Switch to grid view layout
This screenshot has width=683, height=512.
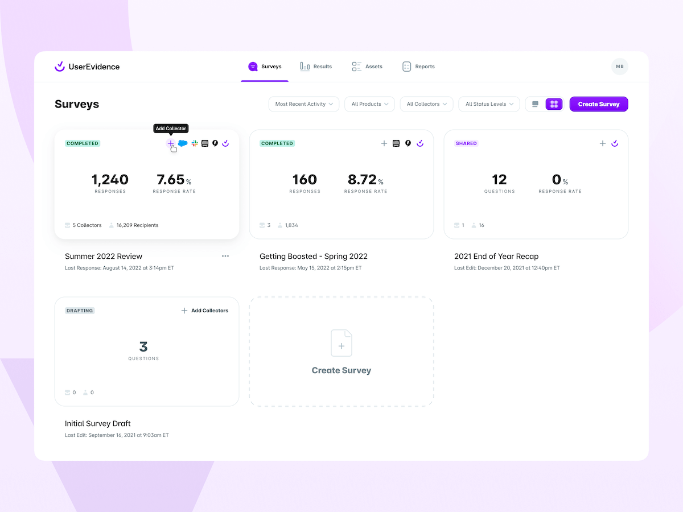pos(554,104)
